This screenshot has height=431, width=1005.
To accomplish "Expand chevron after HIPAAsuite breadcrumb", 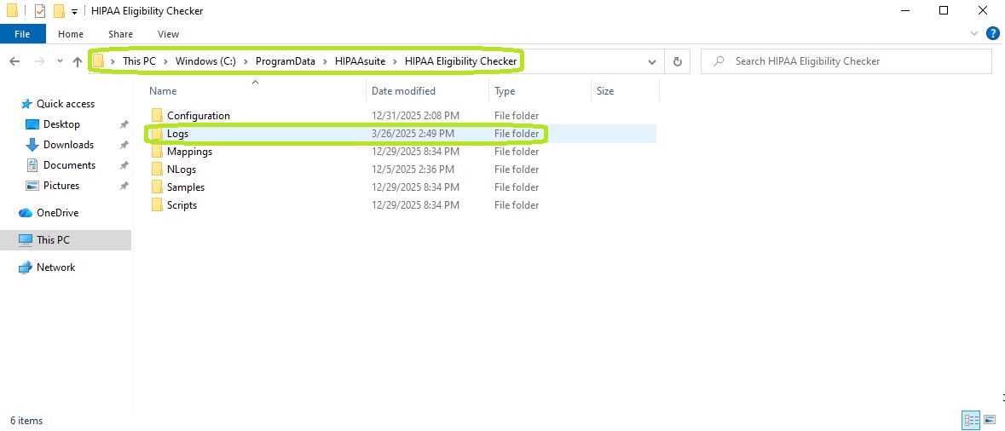I will coord(395,61).
